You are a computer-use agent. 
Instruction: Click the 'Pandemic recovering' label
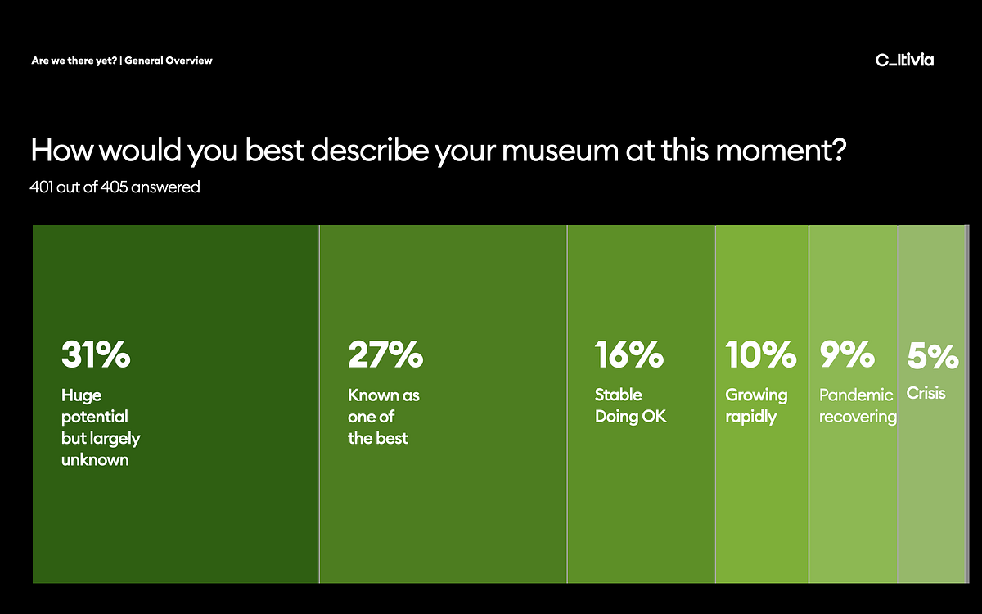click(858, 406)
